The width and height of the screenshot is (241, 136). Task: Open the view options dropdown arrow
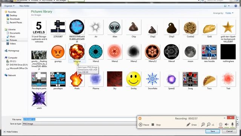(229, 6)
